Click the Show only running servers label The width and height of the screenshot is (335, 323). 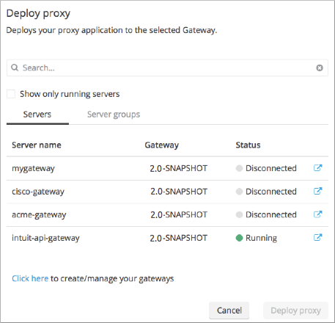coord(70,94)
